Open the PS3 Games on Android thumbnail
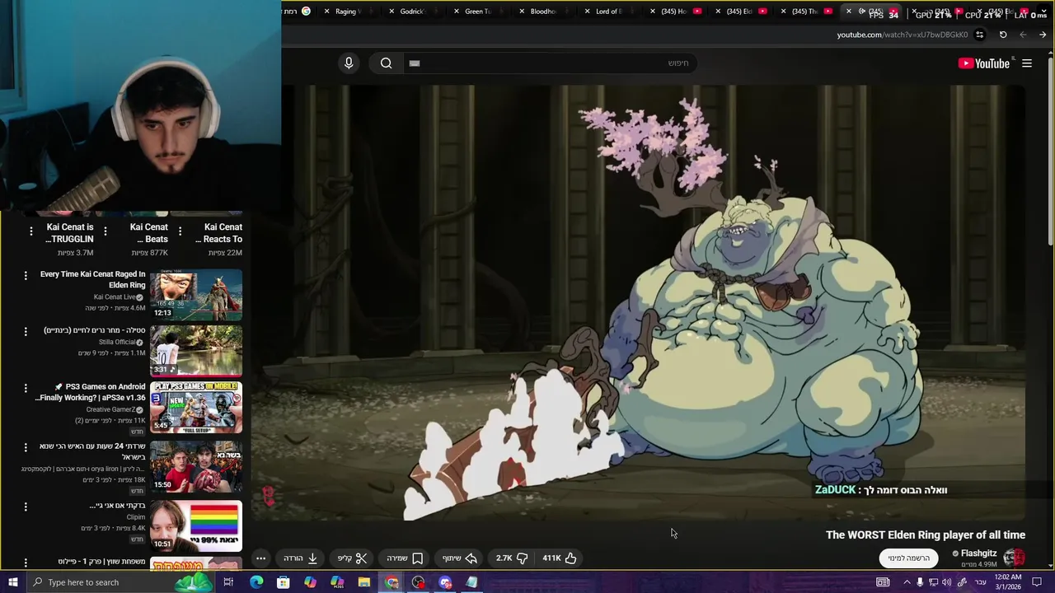 point(196,407)
